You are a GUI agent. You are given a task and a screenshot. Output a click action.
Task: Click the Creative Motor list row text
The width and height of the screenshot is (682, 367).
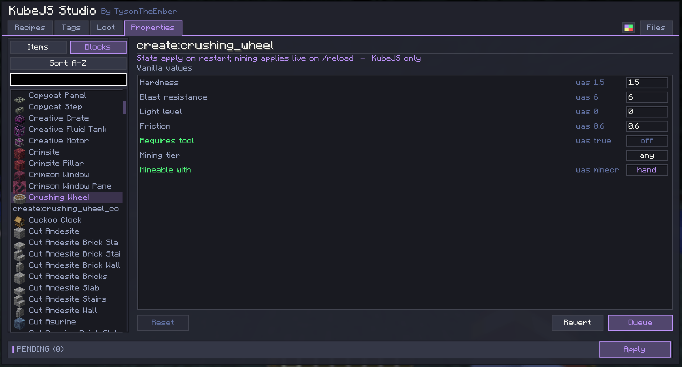[59, 141]
